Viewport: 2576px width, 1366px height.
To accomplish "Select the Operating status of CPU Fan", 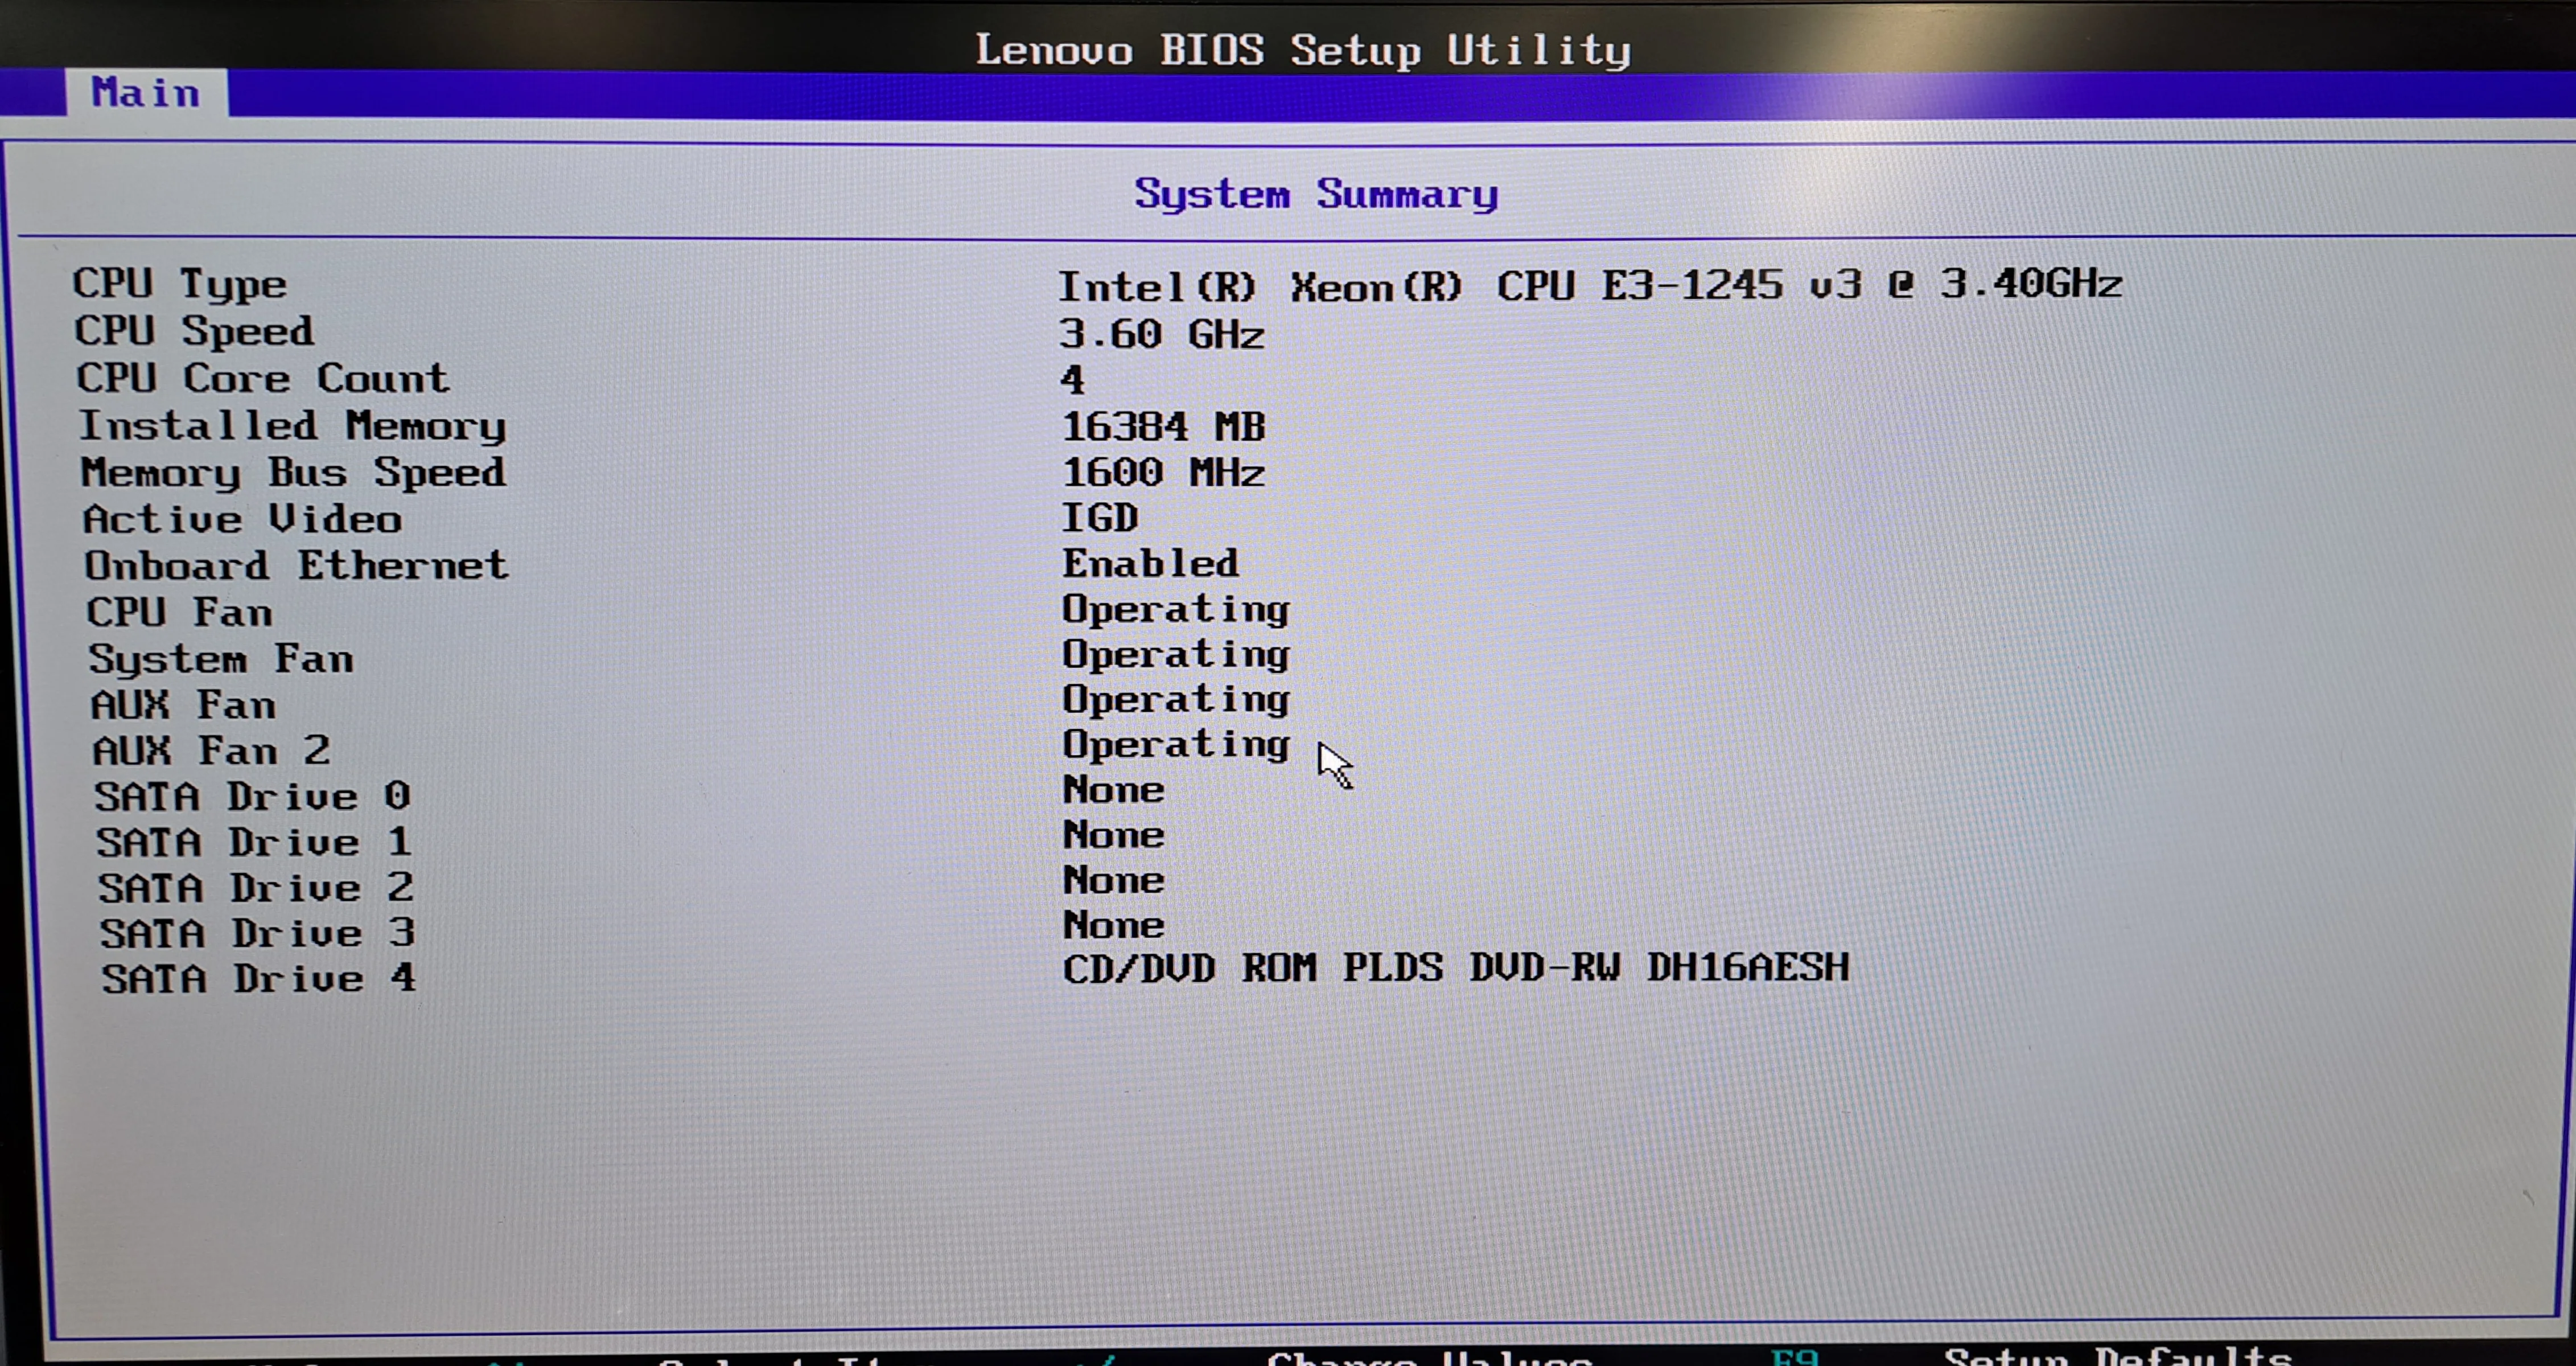I will [1176, 610].
